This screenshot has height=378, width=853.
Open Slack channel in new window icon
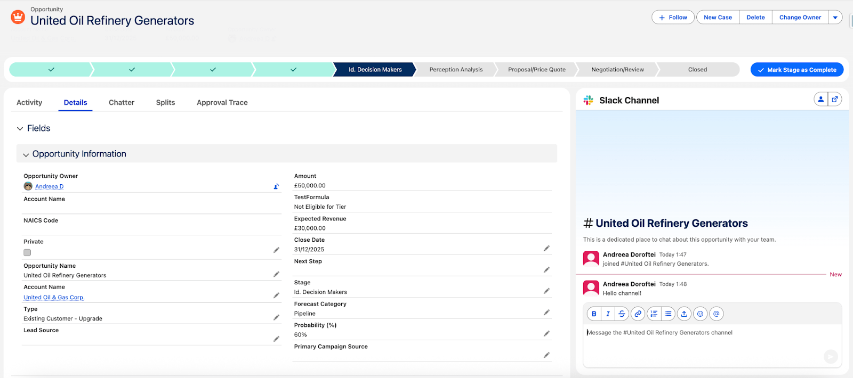(835, 99)
